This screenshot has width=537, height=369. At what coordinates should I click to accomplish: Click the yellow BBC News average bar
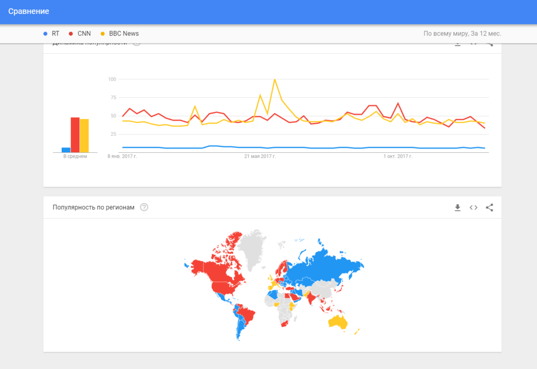click(x=84, y=136)
